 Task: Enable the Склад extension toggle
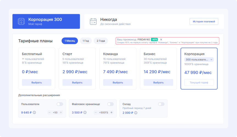(161, 104)
